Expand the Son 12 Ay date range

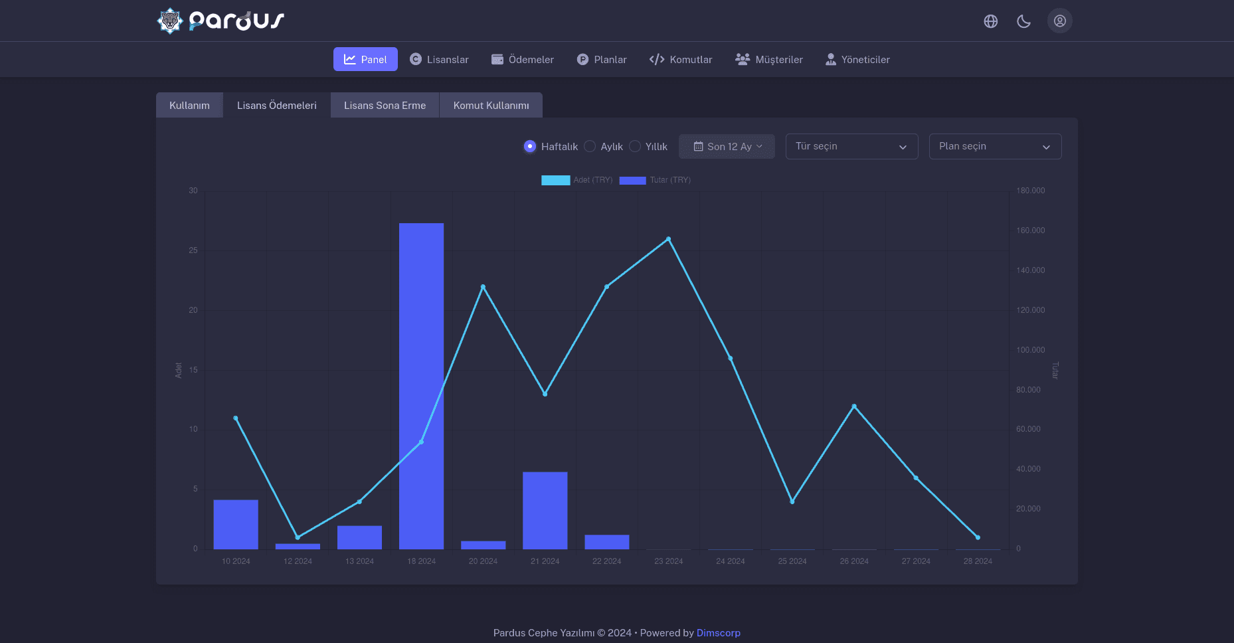point(727,146)
